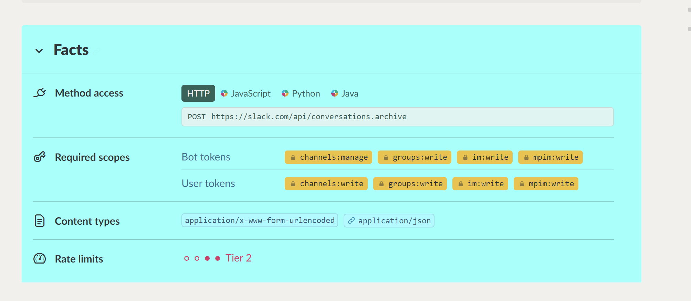691x301 pixels.
Task: Click the JavaScript tab colored logo icon
Action: tap(224, 93)
